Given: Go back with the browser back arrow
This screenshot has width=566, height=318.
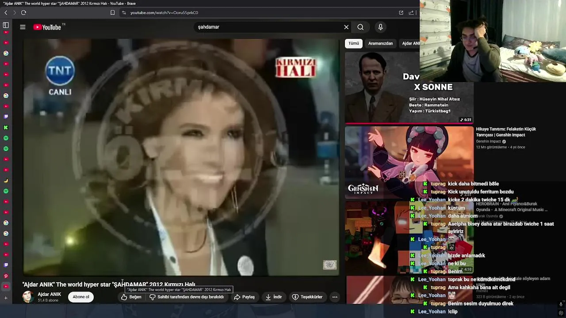Looking at the screenshot, I should 6,13.
